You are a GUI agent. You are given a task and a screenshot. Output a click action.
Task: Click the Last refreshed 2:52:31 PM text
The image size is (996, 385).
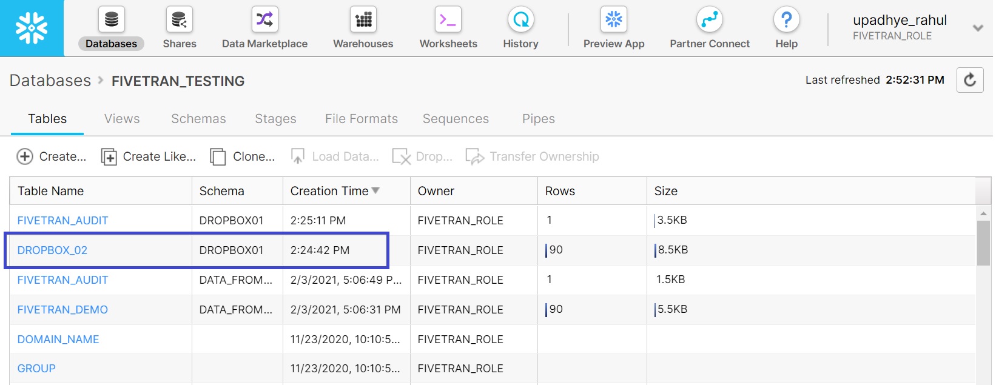[x=875, y=80]
